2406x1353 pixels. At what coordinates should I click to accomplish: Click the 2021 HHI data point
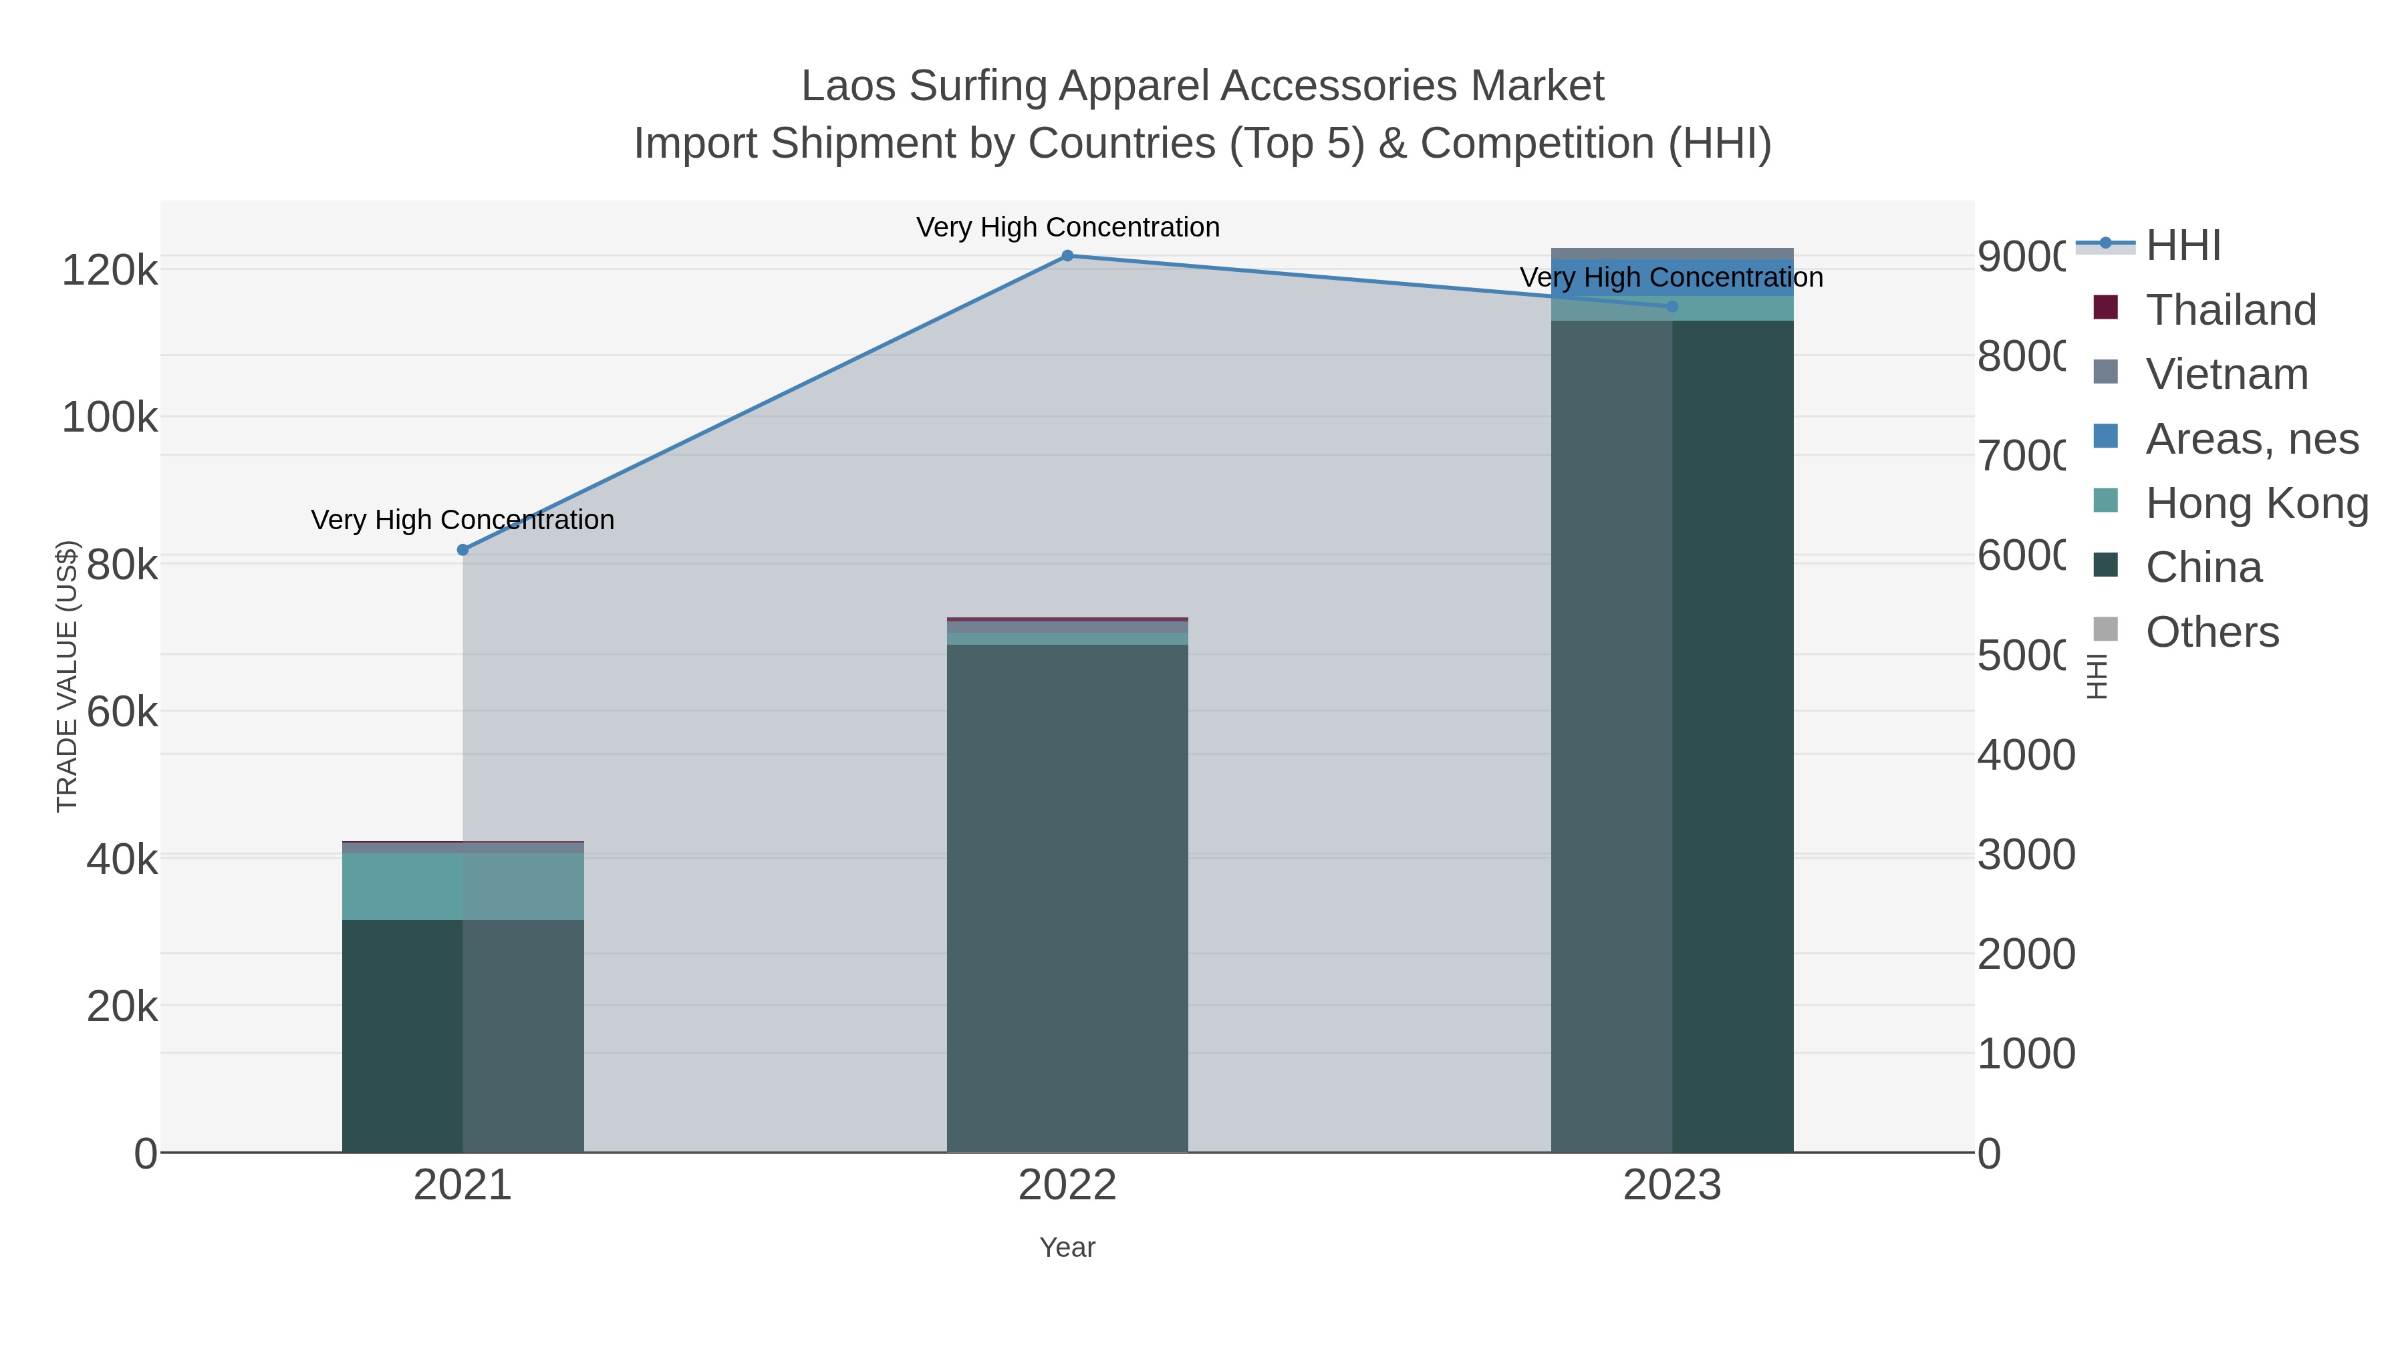click(462, 550)
